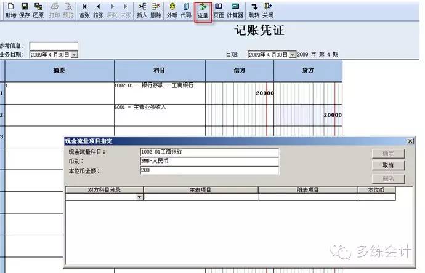Click the 参考信息 input field
Image resolution: width=425 pixels, height=273 pixels.
coord(54,45)
